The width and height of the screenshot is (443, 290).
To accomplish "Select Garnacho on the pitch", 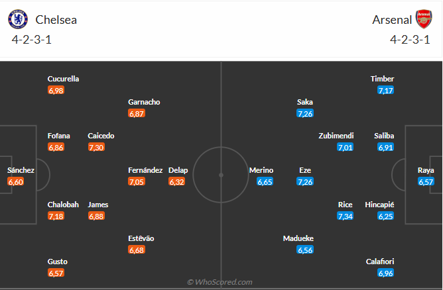I will point(145,102).
